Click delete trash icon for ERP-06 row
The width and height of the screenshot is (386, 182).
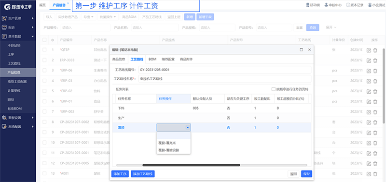375,71
